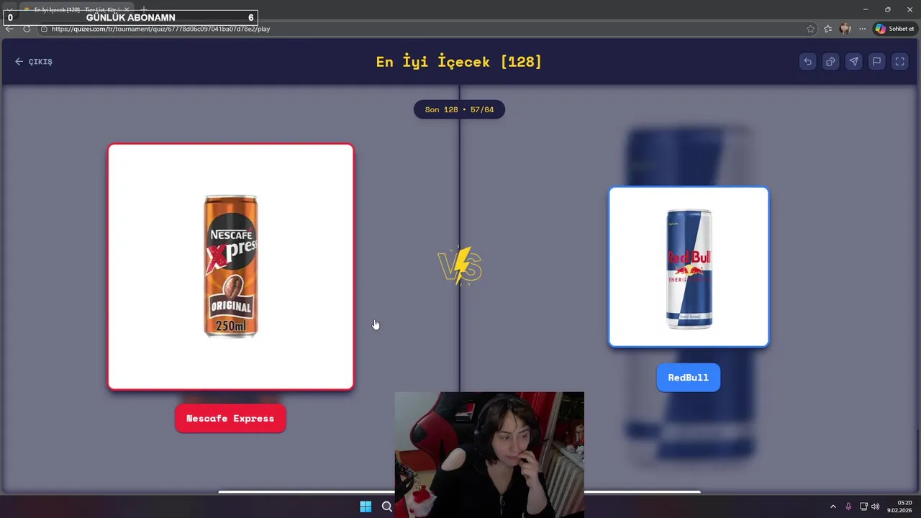Open the Windows Start menu
Screen dimensions: 921x518
pyautogui.click(x=366, y=506)
